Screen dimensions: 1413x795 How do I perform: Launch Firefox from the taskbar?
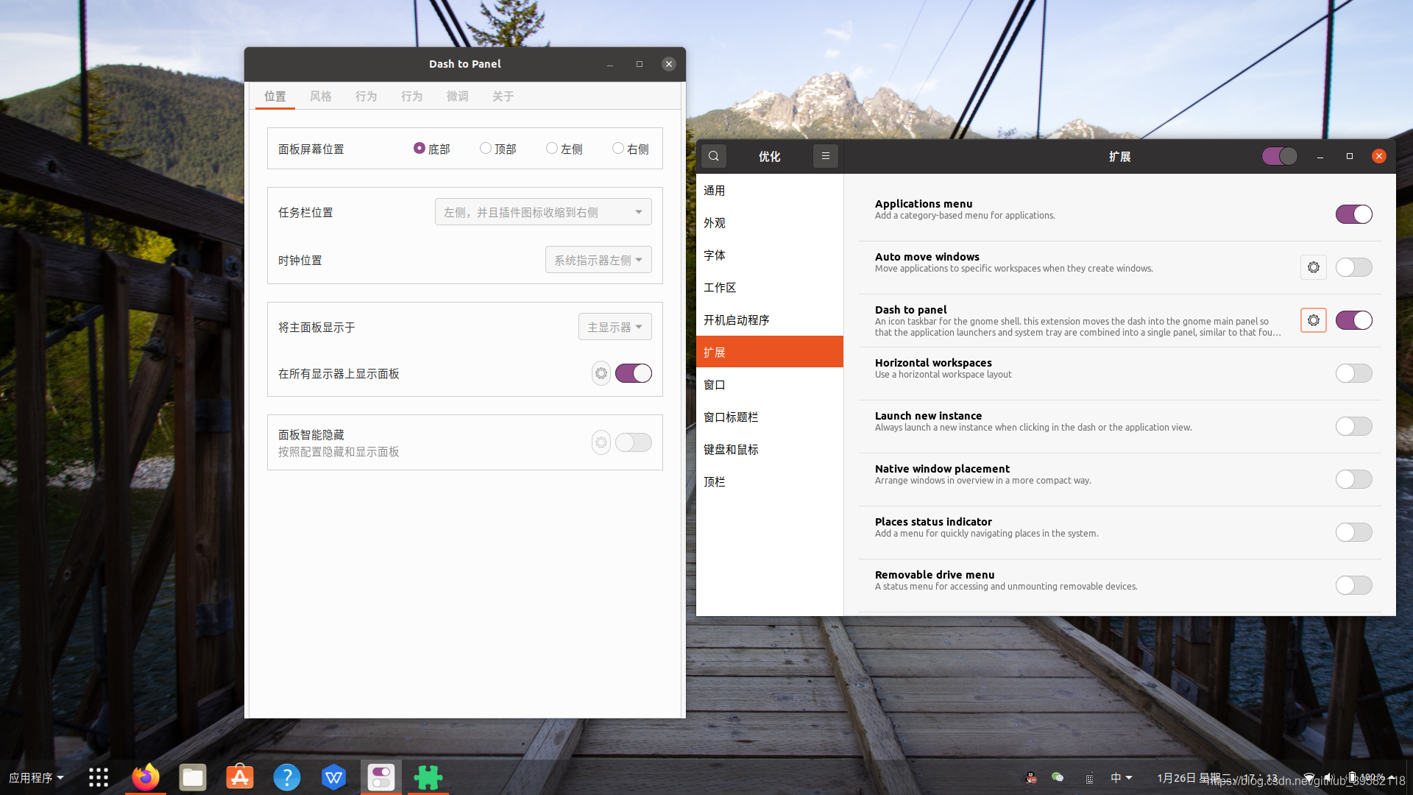[x=145, y=777]
